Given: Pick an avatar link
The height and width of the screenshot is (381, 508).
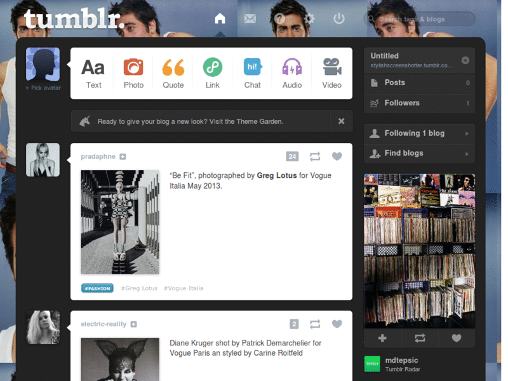Looking at the screenshot, I should 43,88.
